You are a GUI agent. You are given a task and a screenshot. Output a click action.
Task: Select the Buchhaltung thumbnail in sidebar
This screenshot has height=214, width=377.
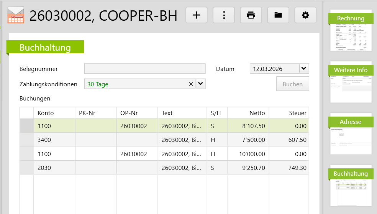click(x=351, y=186)
